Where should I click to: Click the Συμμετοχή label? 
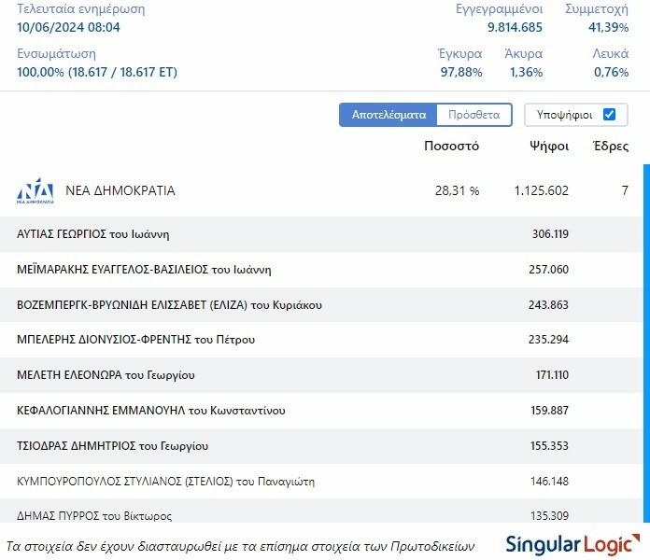(x=597, y=9)
